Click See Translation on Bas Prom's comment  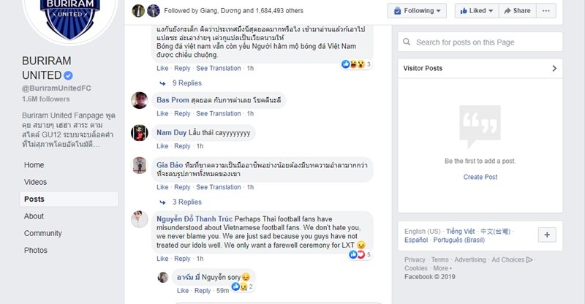pyautogui.click(x=219, y=114)
